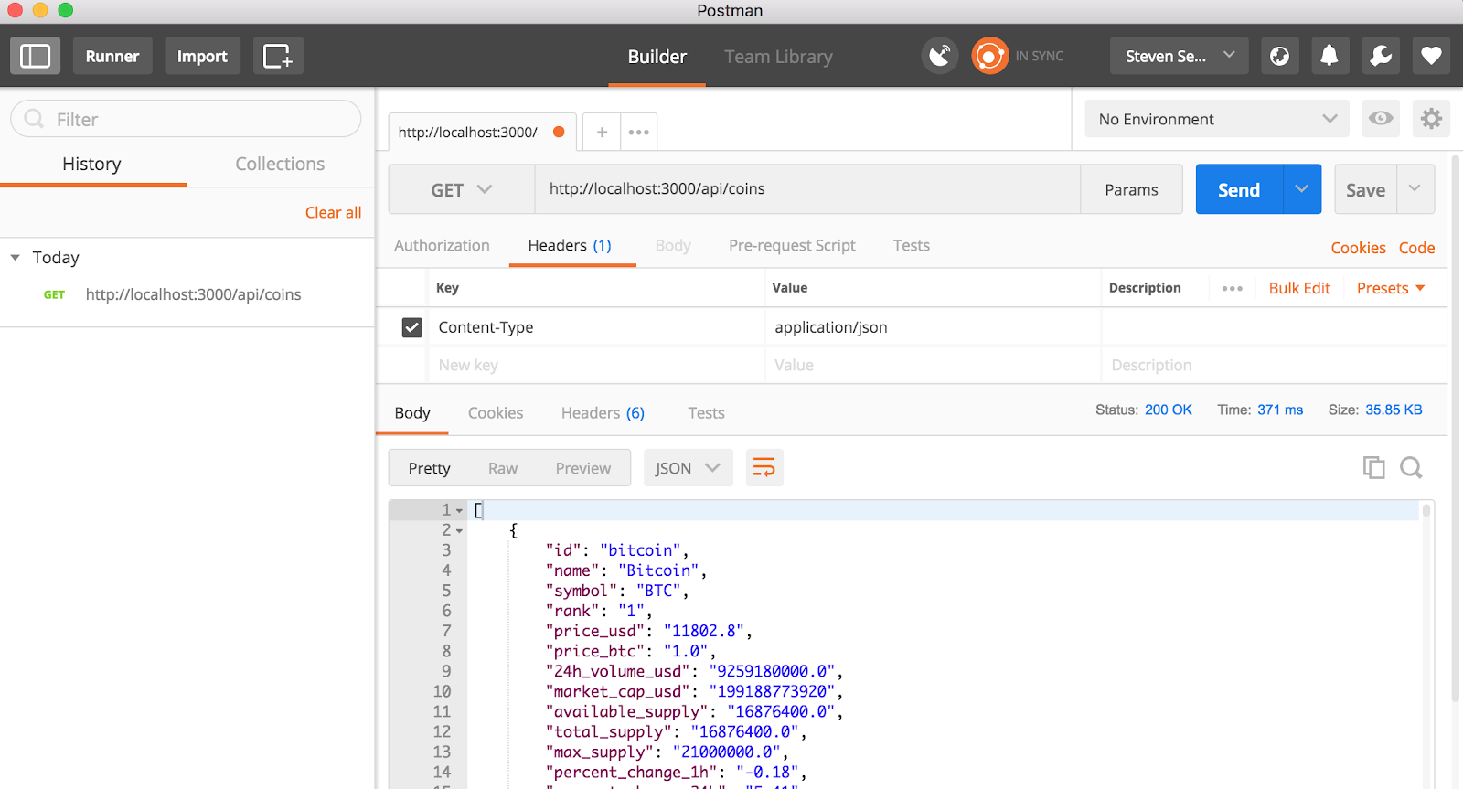Collapse the Today history group

click(x=16, y=258)
